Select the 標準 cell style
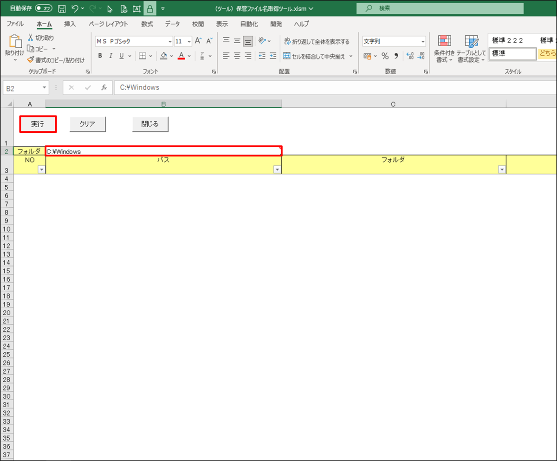The width and height of the screenshot is (557, 461). [513, 54]
